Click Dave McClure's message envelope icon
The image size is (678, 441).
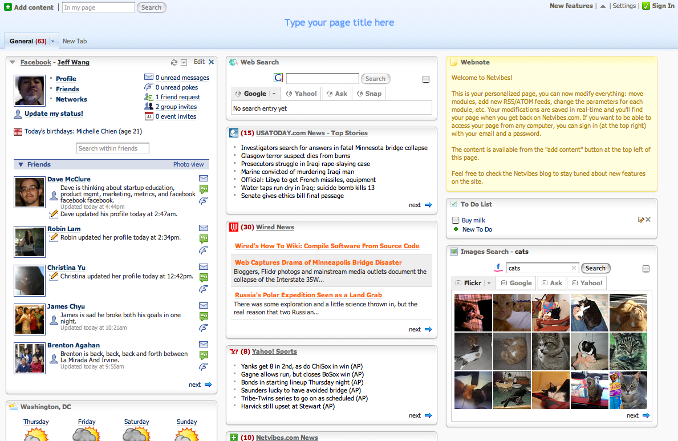click(x=204, y=179)
